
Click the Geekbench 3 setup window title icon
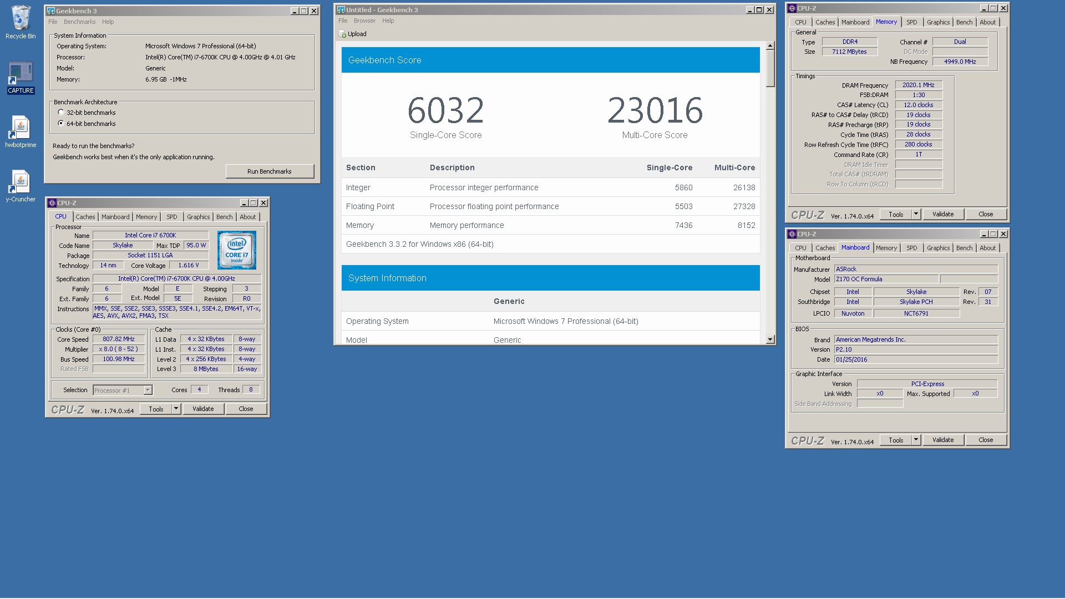click(x=51, y=11)
